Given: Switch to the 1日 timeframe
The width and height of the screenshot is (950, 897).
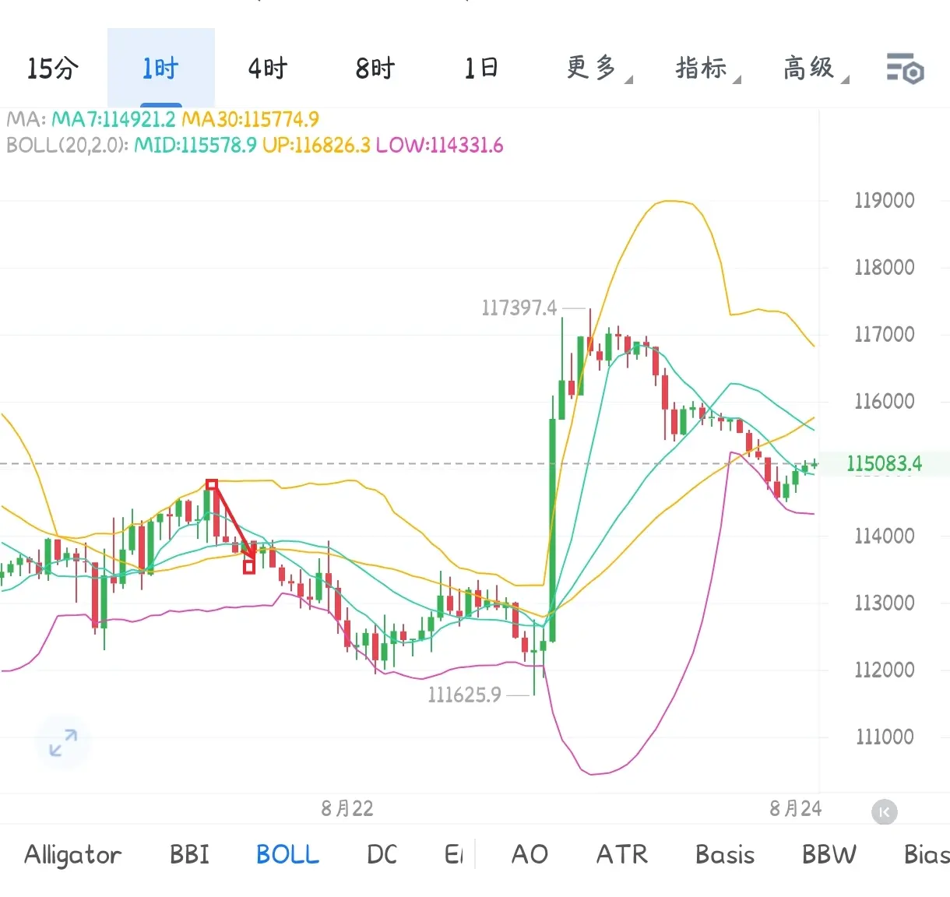Looking at the screenshot, I should click(482, 69).
